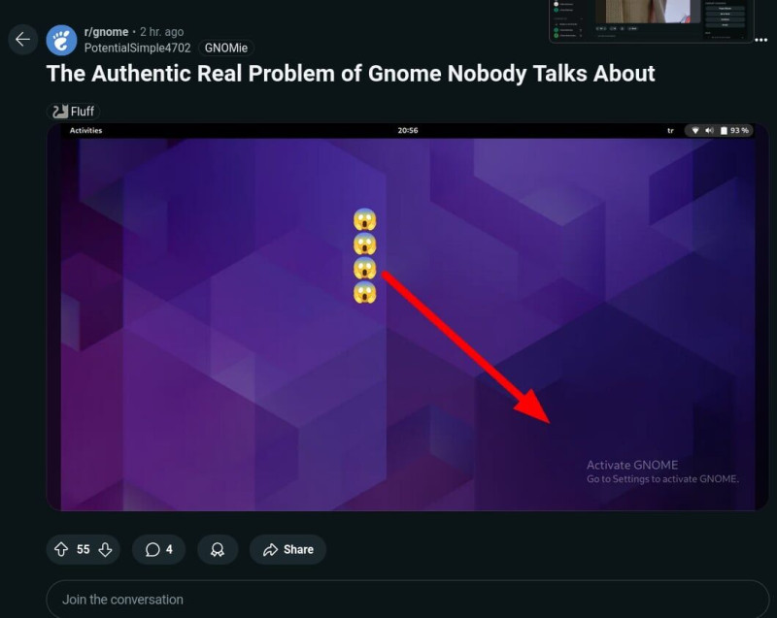Open the GNOME desktop screenshot image
The image size is (777, 618).
407,317
